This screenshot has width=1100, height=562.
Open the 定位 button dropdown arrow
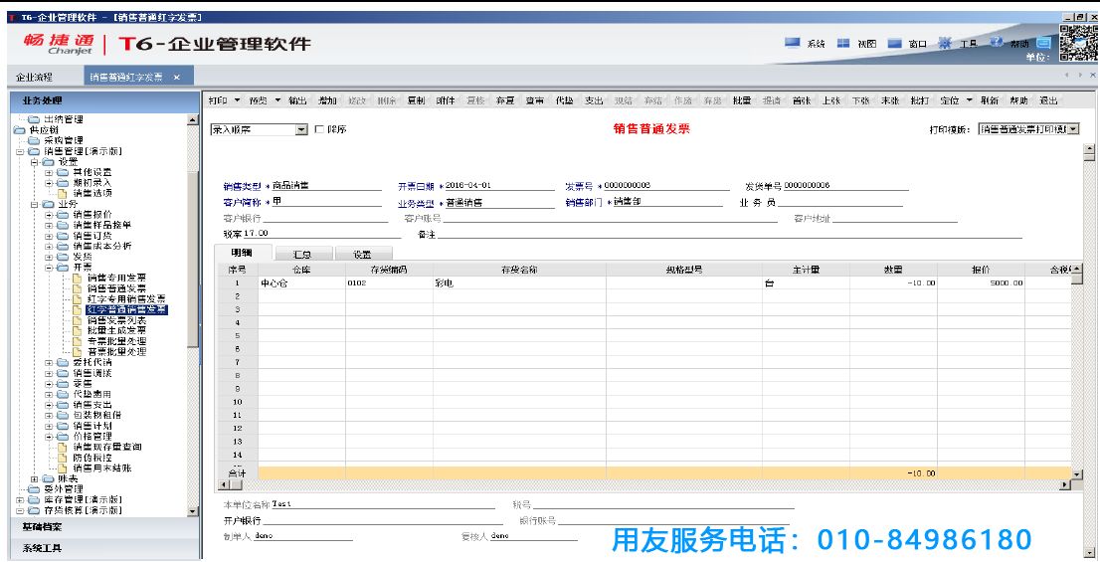coord(970,100)
